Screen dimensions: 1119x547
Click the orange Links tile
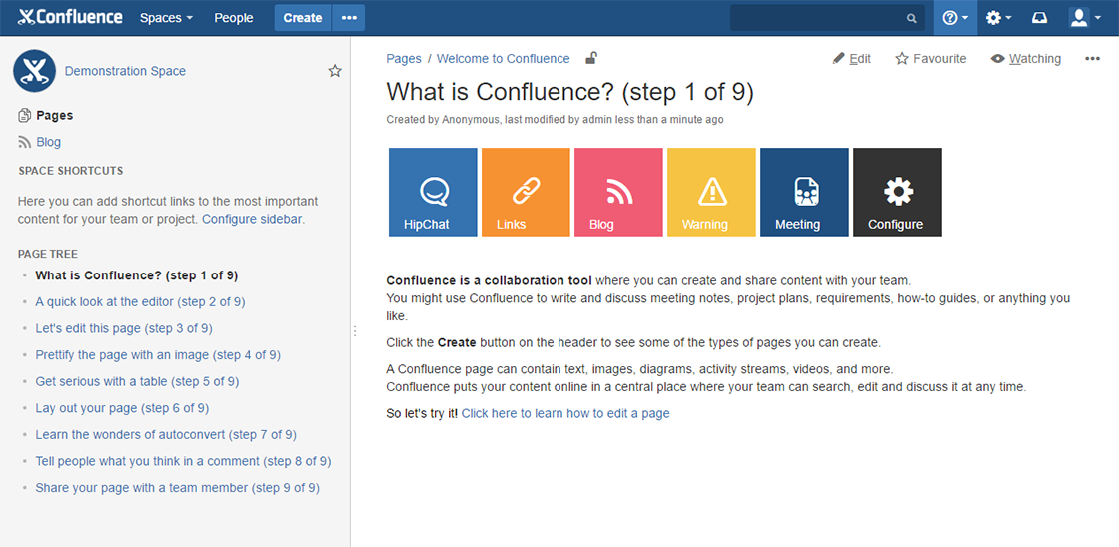pyautogui.click(x=526, y=192)
